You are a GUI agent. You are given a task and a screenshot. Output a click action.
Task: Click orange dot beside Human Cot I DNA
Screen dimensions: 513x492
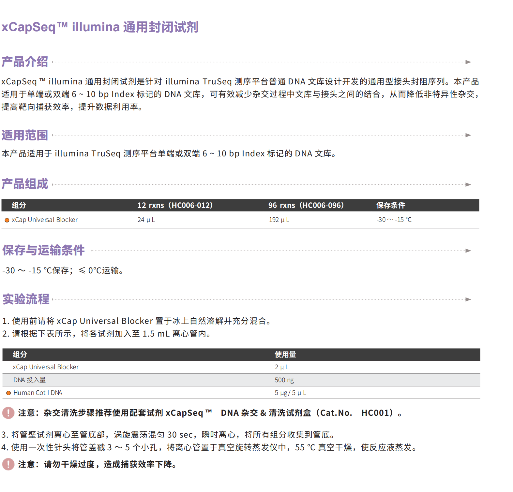click(8, 393)
